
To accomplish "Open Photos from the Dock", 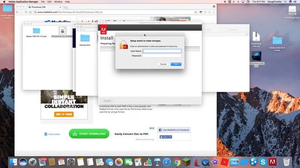I will point(119,162).
